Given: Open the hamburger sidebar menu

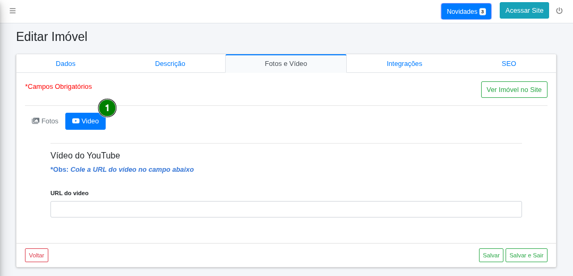Looking at the screenshot, I should (12, 11).
